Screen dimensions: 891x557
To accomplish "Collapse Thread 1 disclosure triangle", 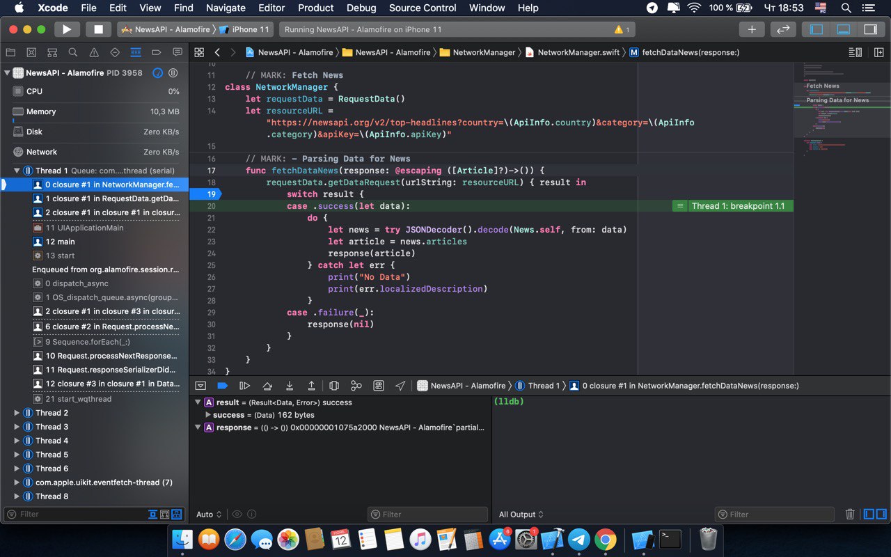I will tap(17, 171).
